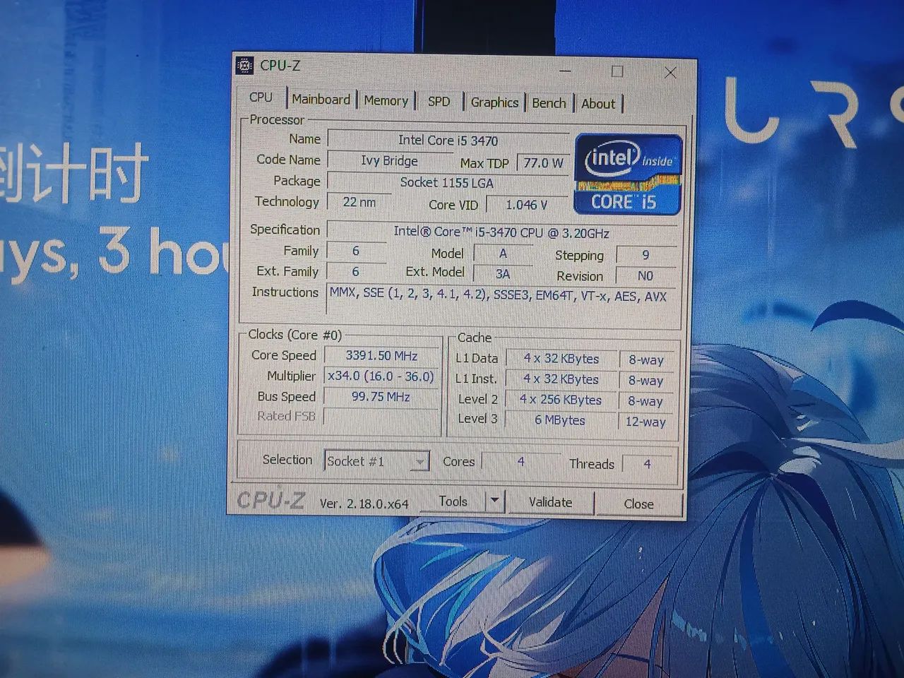Show the About tab

[598, 104]
